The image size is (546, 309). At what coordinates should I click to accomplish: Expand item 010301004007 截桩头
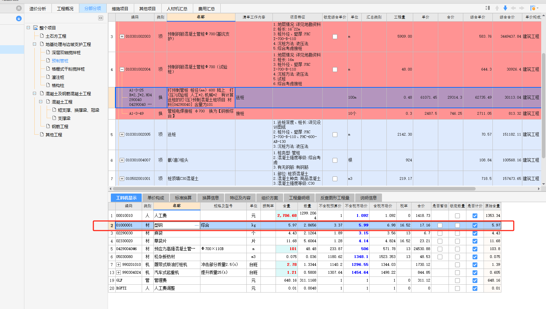tap(122, 160)
